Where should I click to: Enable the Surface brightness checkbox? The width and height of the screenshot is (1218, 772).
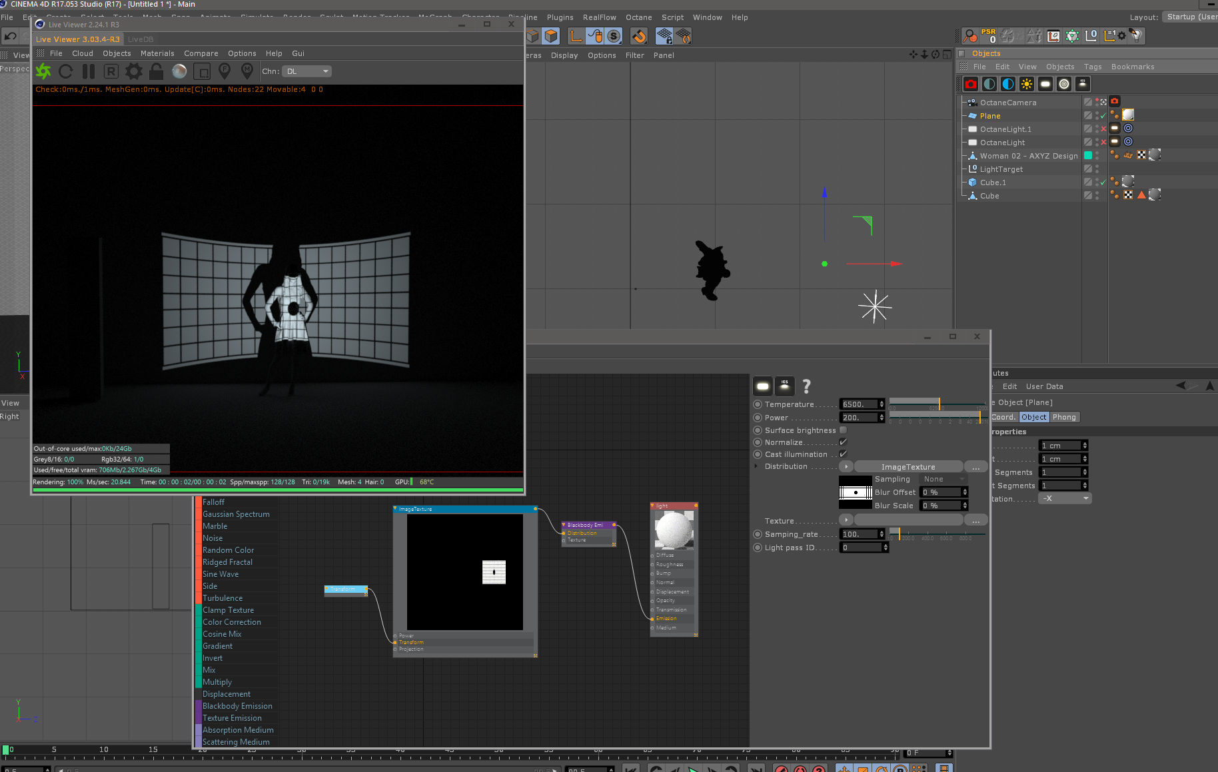tap(843, 430)
